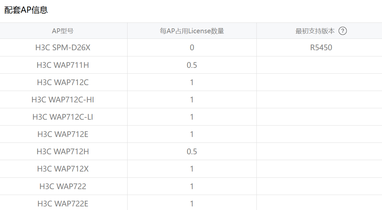Image resolution: width=382 pixels, height=210 pixels.
Task: Click the H3C WAP712C-LI model cell
Action: (x=63, y=117)
